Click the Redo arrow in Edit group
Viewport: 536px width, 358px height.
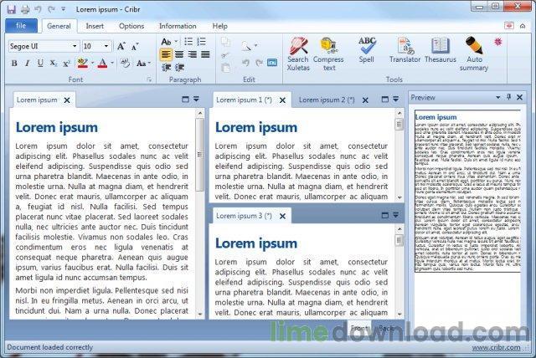coord(259,63)
